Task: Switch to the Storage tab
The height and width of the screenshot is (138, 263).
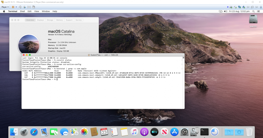Action: [50, 20]
